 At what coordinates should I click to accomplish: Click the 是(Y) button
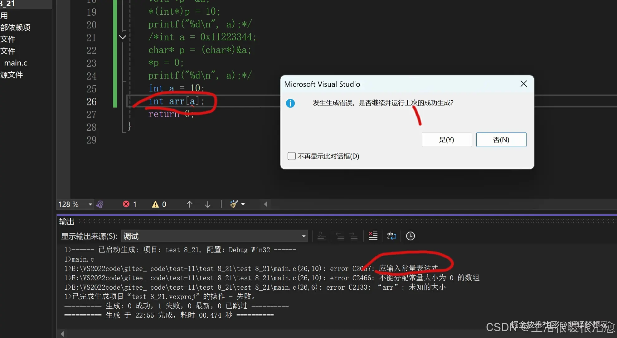pos(447,140)
